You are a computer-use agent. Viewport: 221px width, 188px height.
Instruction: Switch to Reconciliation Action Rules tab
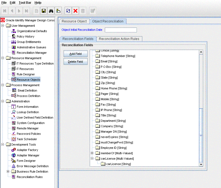[119, 39]
